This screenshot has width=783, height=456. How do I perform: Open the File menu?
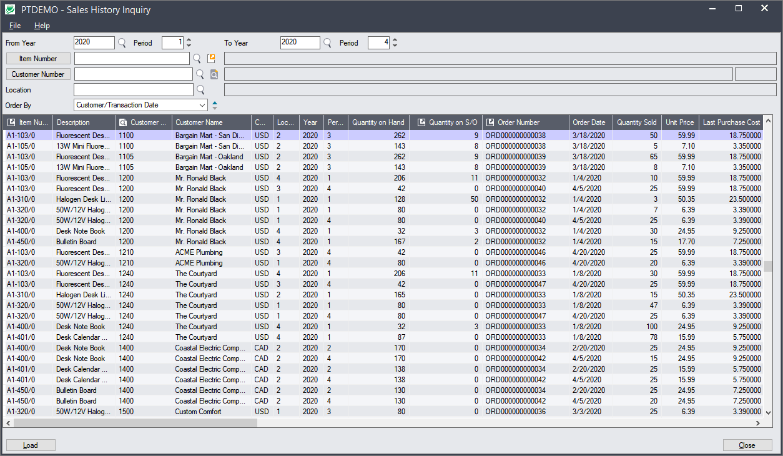tap(15, 26)
